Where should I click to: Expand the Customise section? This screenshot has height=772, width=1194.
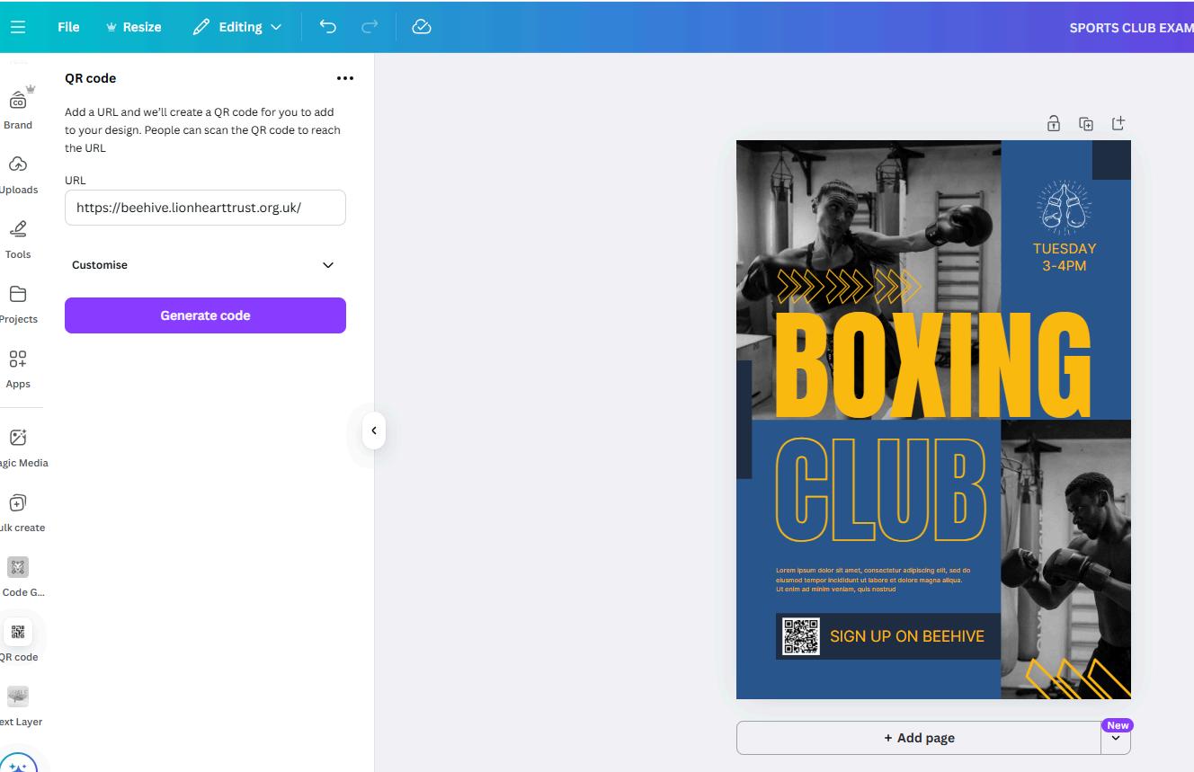205,265
